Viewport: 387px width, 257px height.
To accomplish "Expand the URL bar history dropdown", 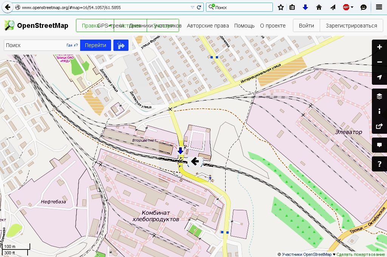I will click(x=192, y=7).
